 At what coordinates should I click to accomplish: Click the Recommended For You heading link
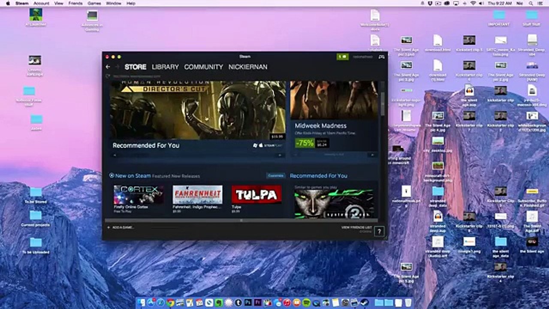[x=319, y=176]
